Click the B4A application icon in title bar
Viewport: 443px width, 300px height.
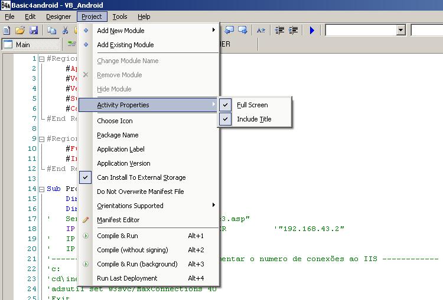pos(6,5)
